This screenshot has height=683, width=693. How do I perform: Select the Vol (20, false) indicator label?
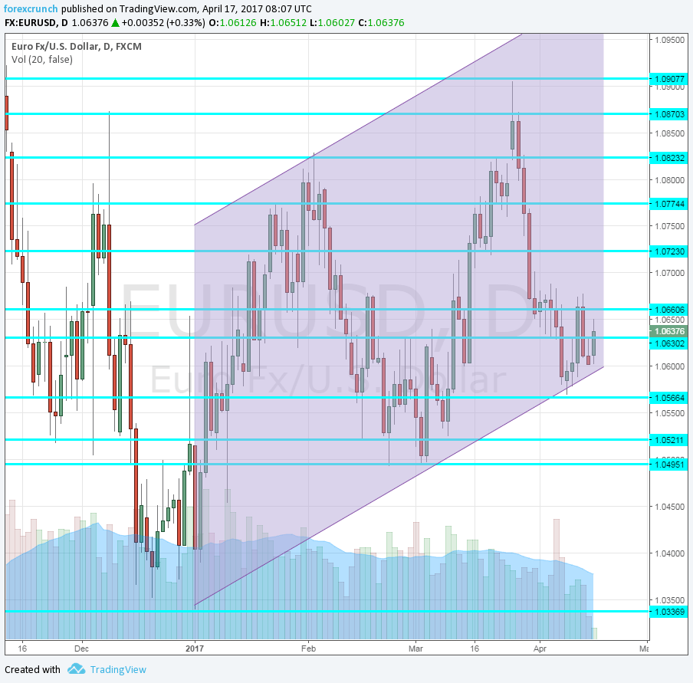[42, 60]
